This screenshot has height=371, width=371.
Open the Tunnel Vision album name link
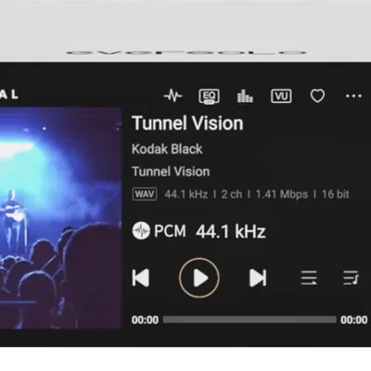click(x=171, y=172)
